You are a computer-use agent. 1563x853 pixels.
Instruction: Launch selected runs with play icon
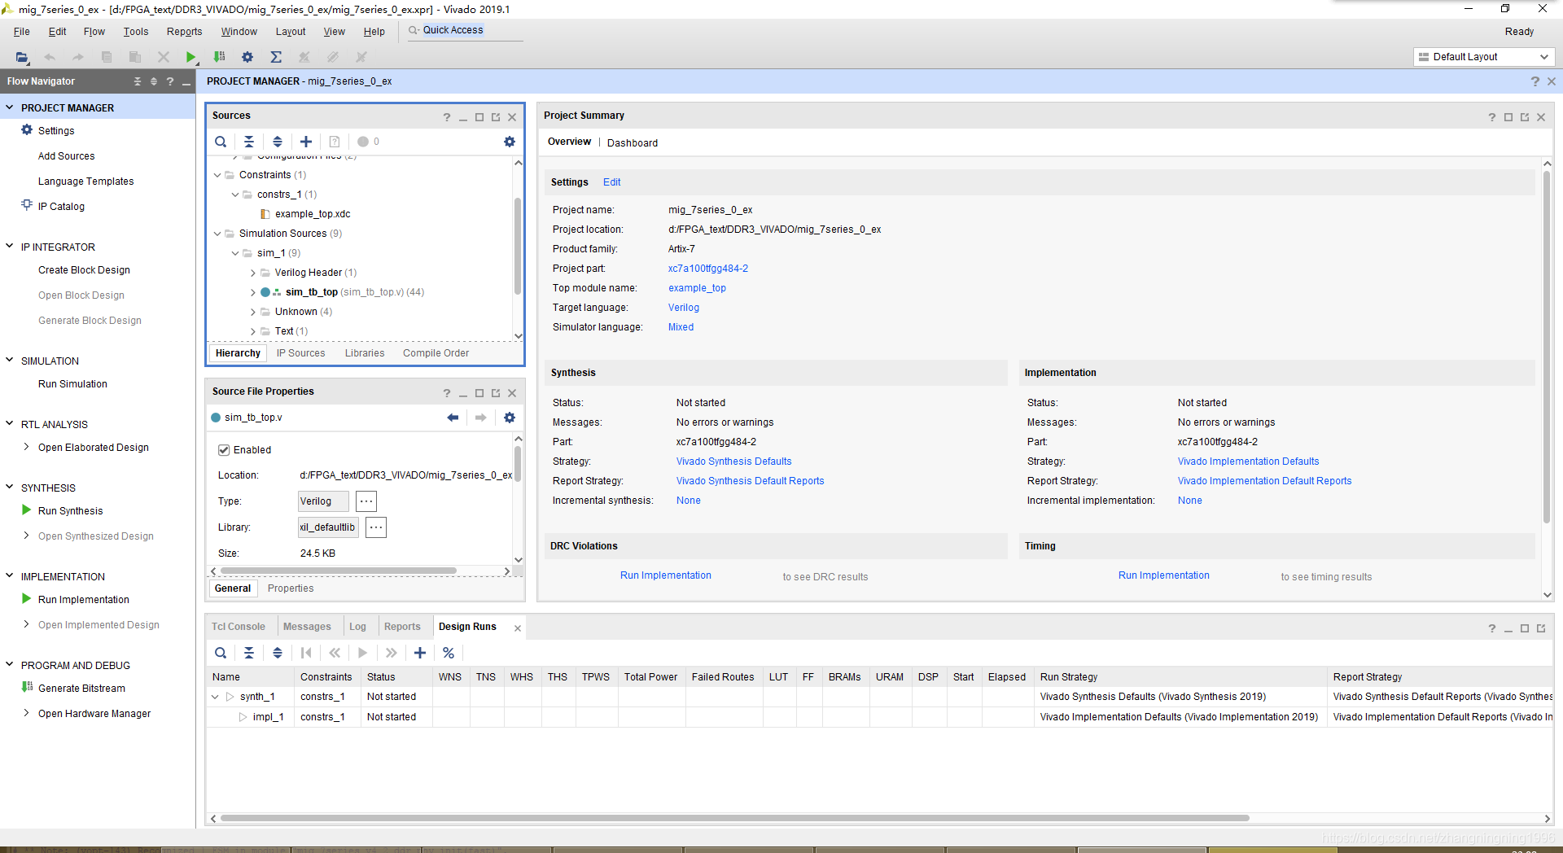[363, 653]
